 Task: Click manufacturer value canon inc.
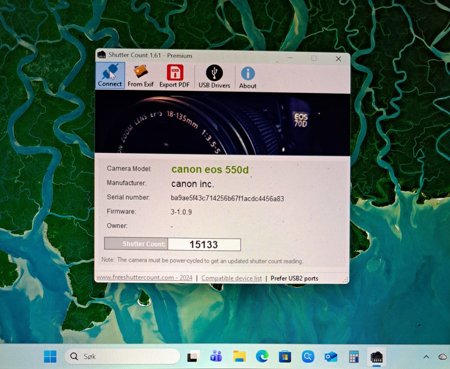[193, 184]
